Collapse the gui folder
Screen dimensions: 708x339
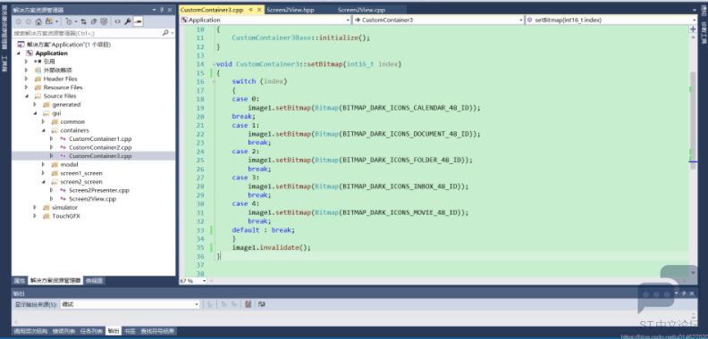click(x=35, y=113)
